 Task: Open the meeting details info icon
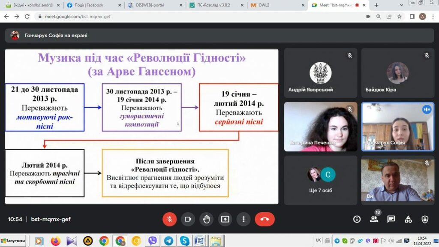[357, 219]
